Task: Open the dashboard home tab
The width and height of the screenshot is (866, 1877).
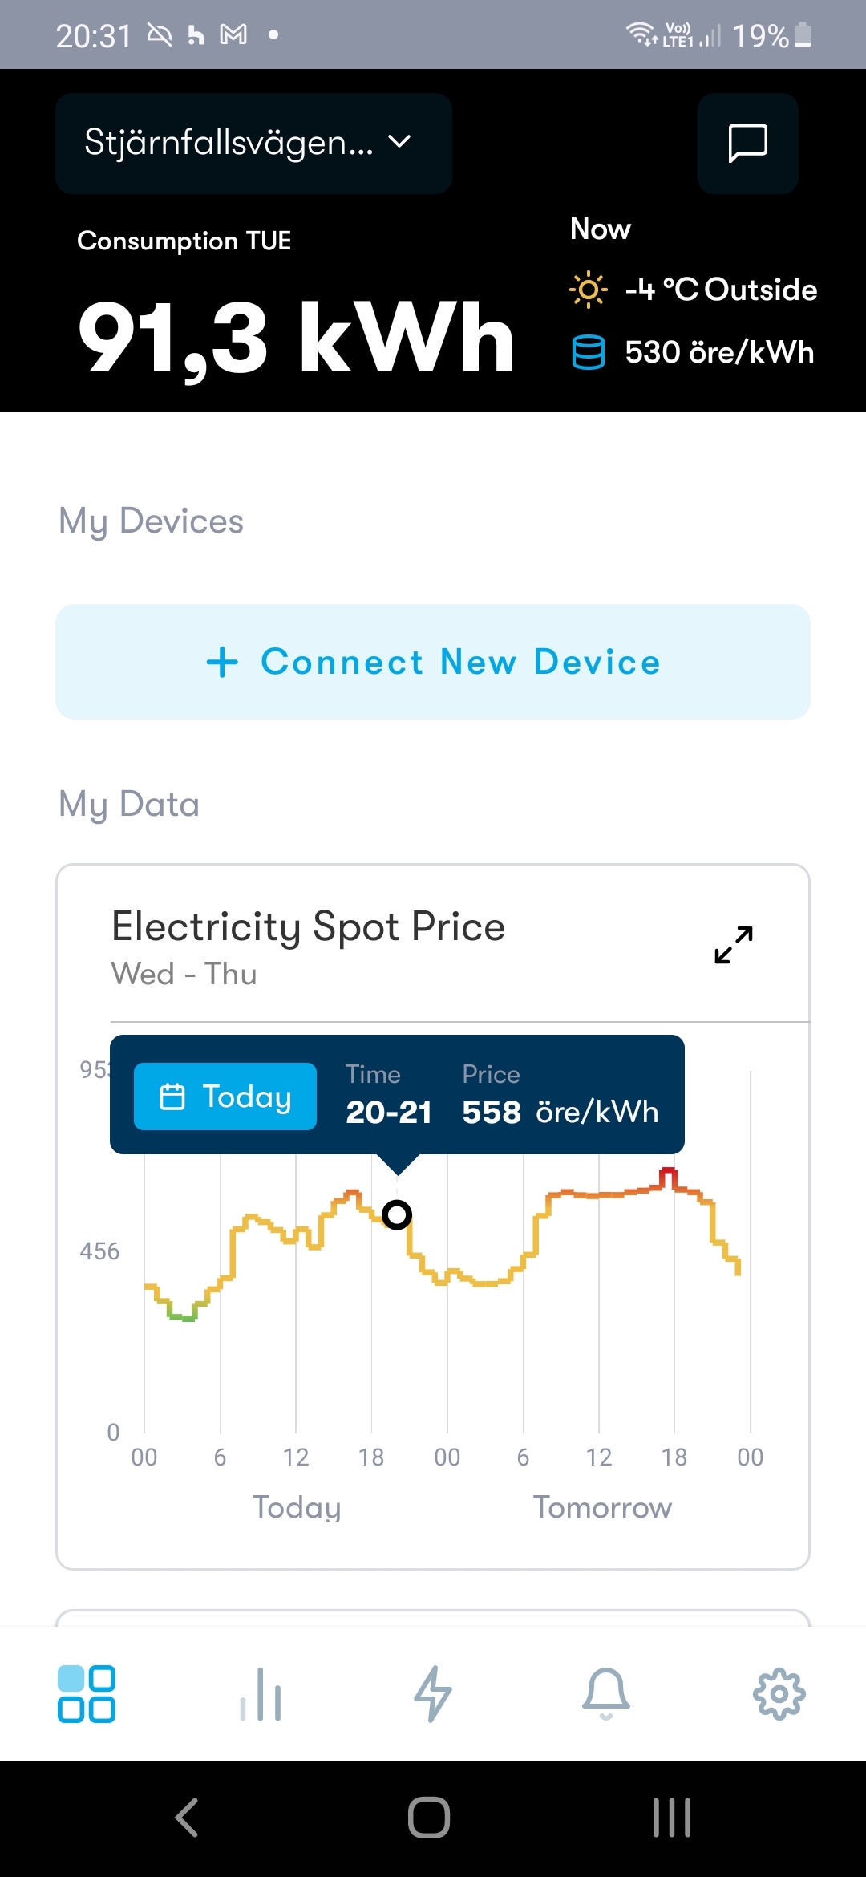Action: [87, 1693]
